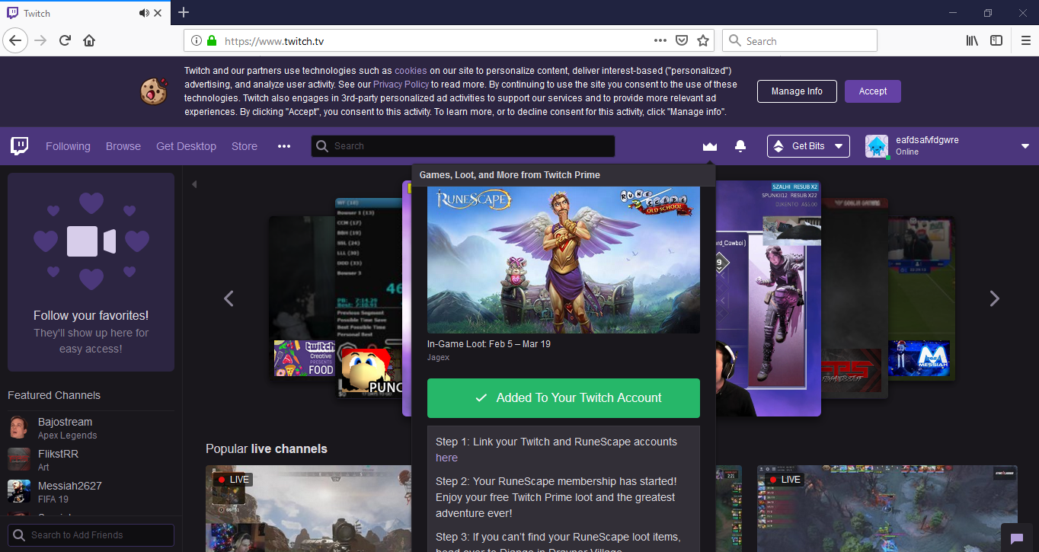View site information icon in address bar
Image resolution: width=1039 pixels, height=552 pixels.
[196, 40]
